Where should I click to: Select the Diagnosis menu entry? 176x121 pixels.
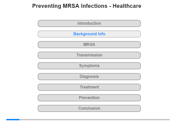point(89,77)
